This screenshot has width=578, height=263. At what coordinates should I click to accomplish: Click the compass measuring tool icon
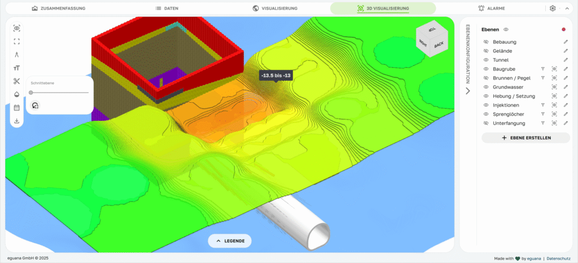pyautogui.click(x=17, y=55)
